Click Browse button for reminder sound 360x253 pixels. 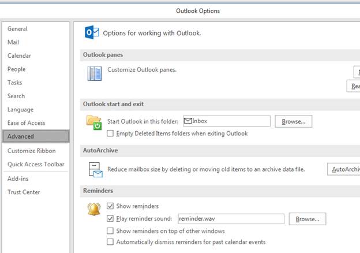(307, 219)
